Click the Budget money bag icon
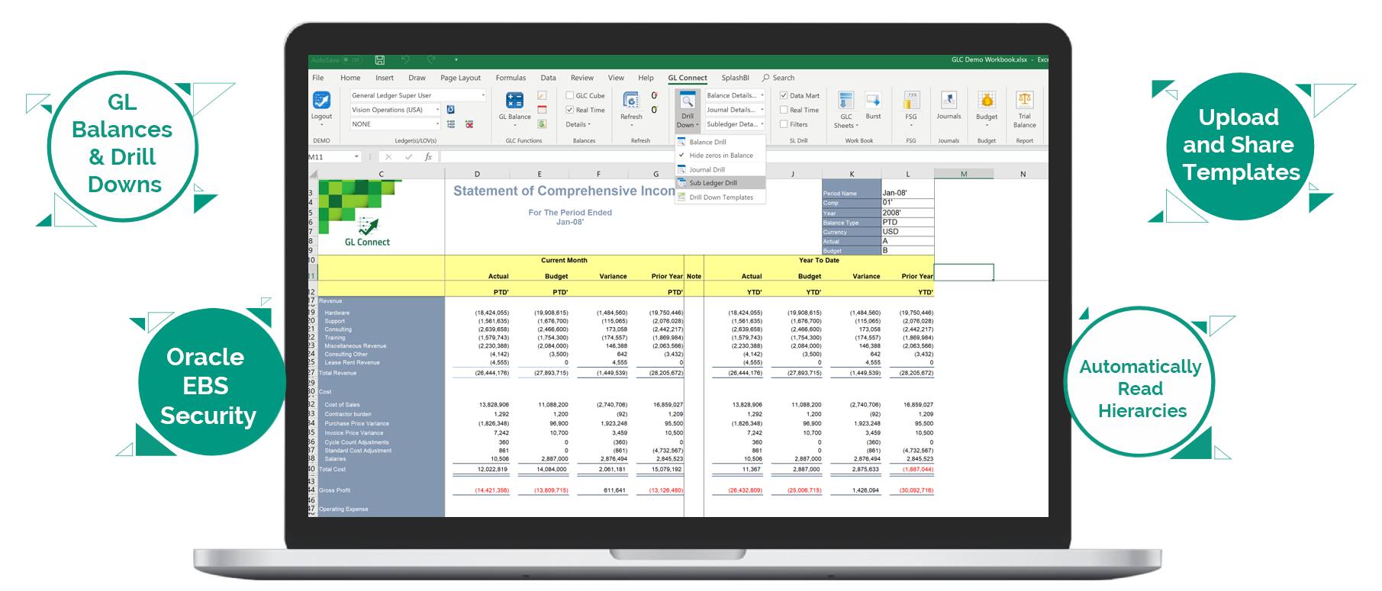Image resolution: width=1382 pixels, height=591 pixels. coord(987,101)
